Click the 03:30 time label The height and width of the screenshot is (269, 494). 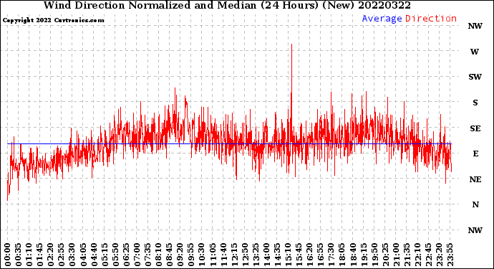[72, 255]
